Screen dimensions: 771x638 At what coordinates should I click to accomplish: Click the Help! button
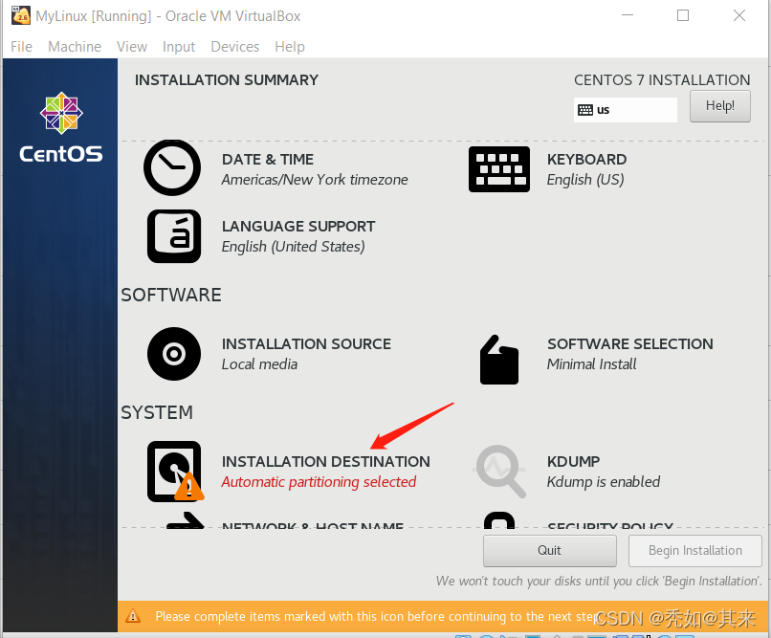(x=720, y=105)
